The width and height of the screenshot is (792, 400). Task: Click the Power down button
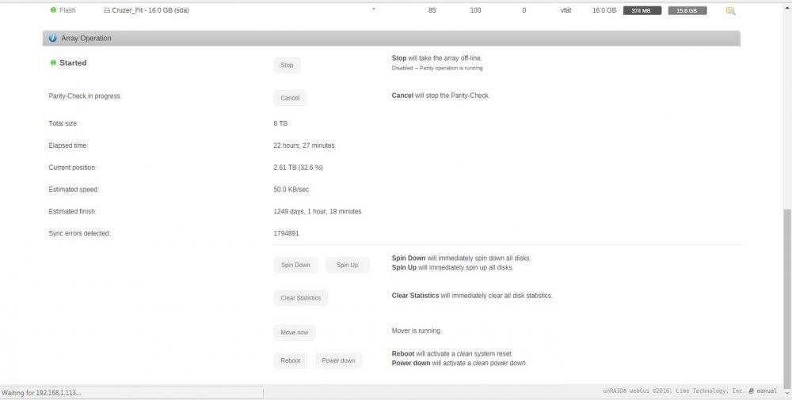pos(338,360)
